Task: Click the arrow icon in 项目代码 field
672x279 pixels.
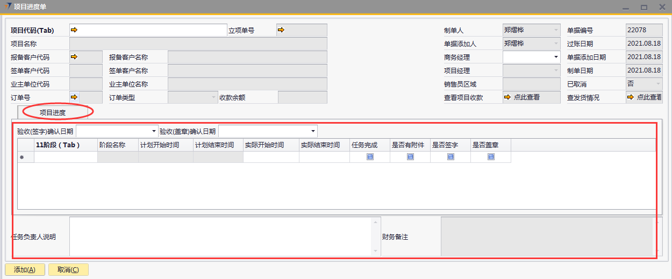Action: 75,30
